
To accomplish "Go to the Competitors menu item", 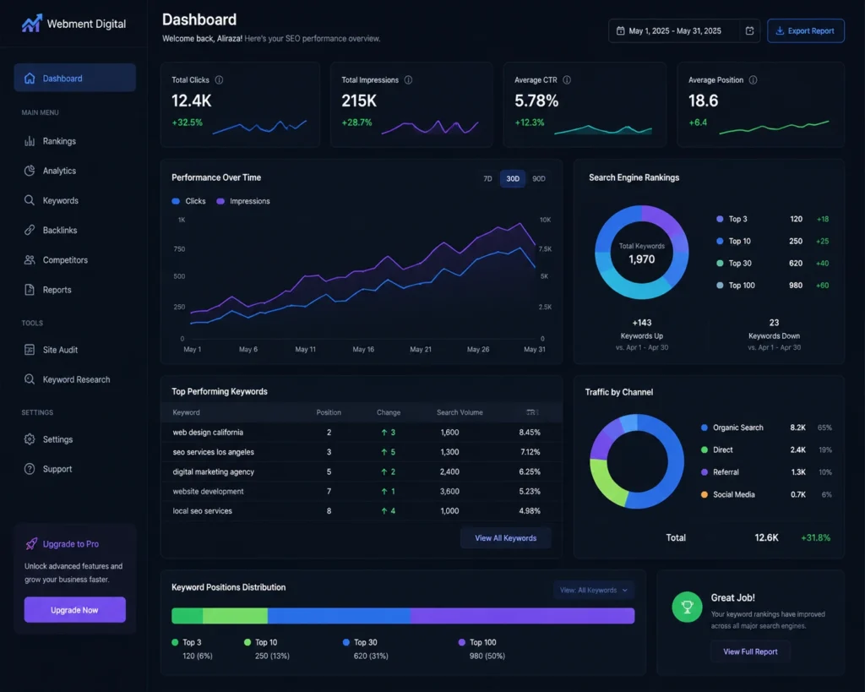I will (x=75, y=260).
